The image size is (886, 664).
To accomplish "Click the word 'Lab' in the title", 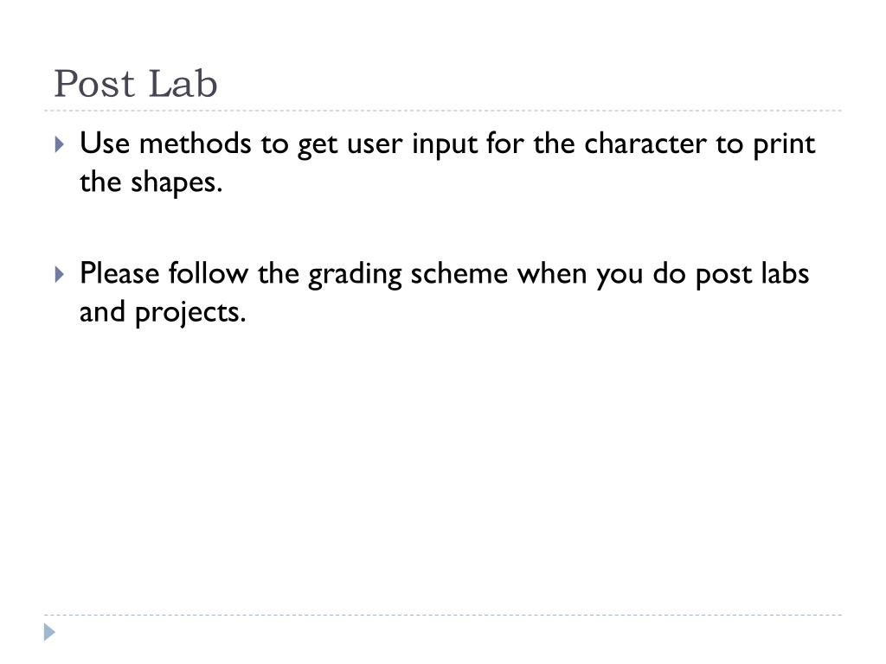I will point(183,84).
